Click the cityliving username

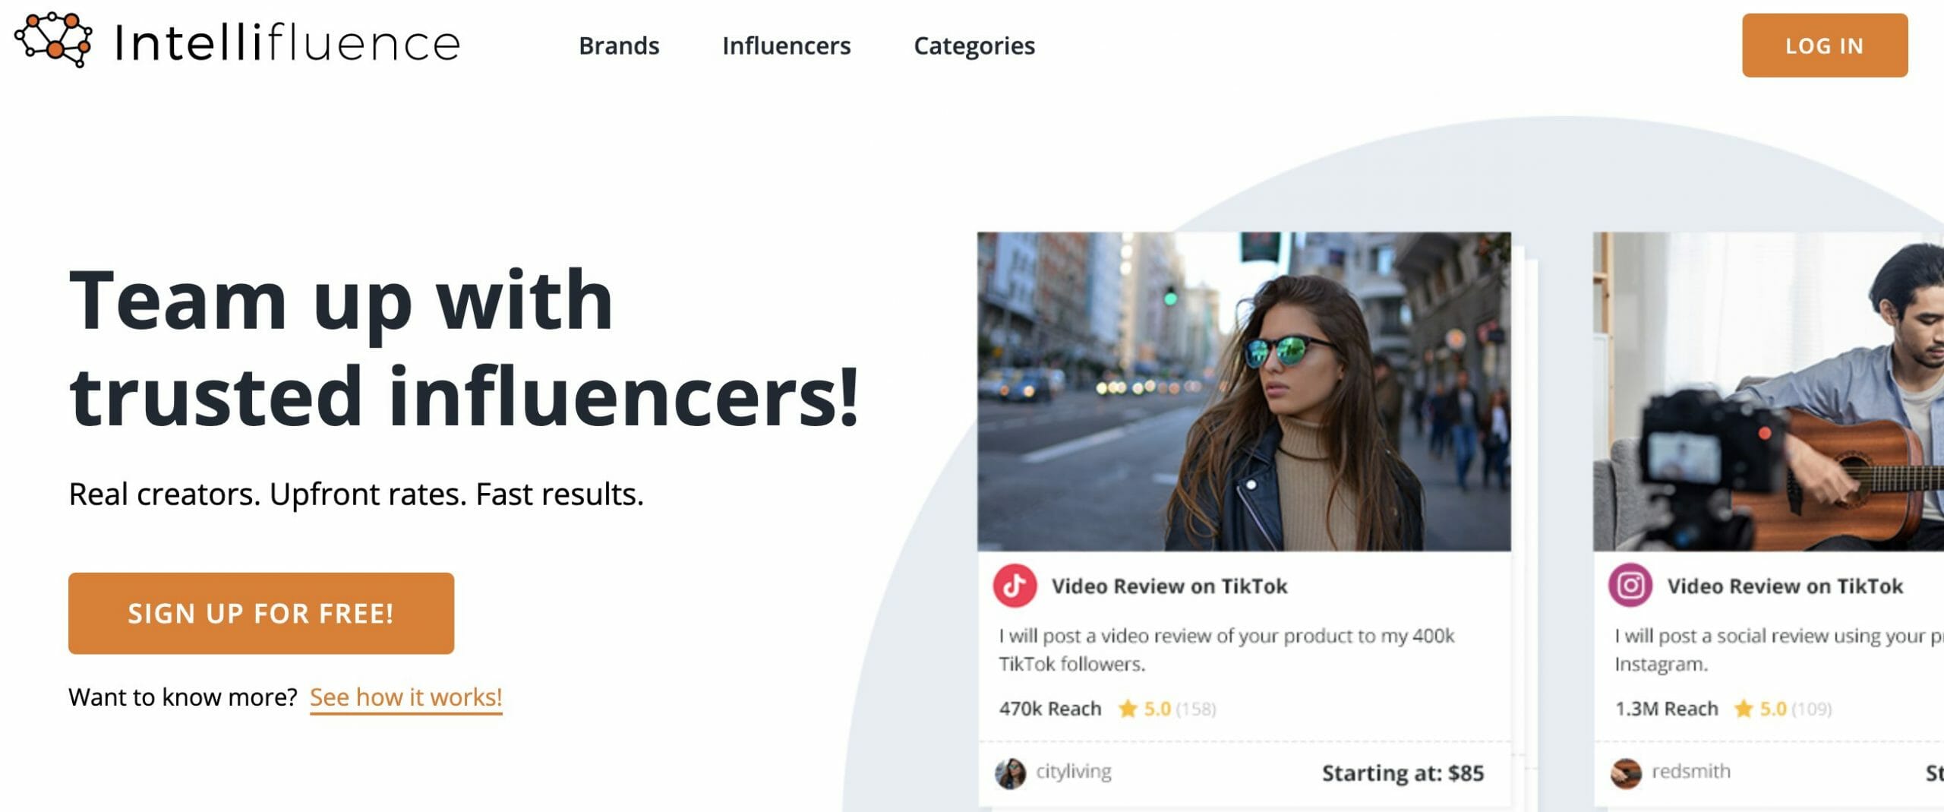(x=1074, y=772)
